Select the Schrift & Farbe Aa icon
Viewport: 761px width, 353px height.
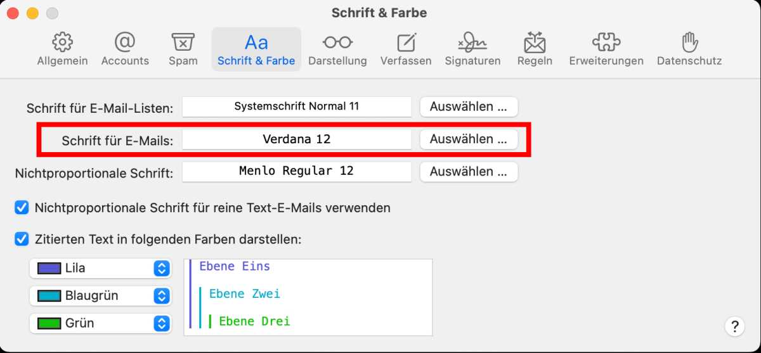coord(256,42)
